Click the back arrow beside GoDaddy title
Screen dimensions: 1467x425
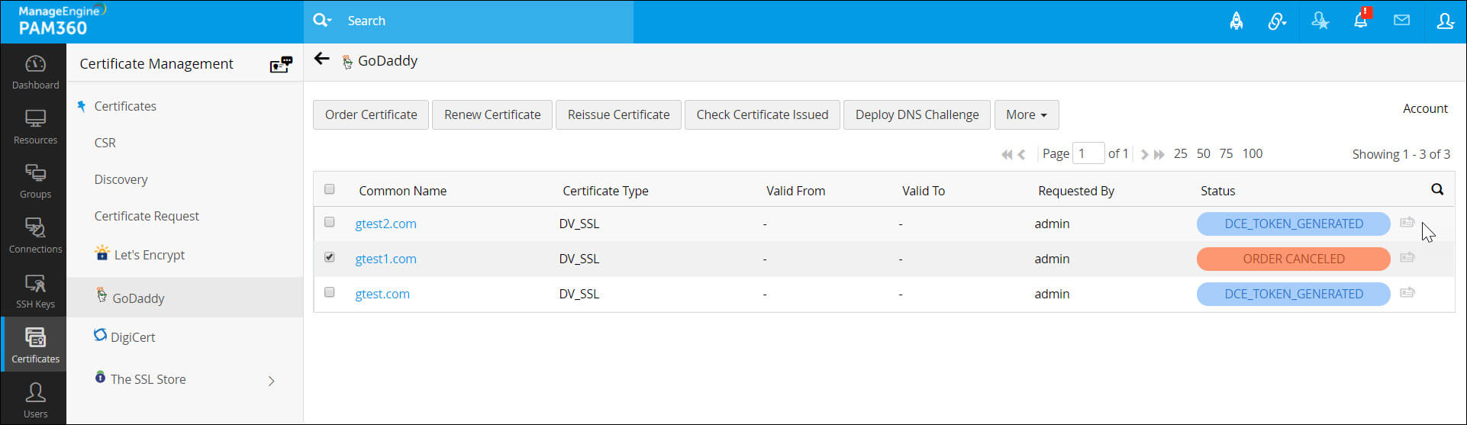point(322,60)
